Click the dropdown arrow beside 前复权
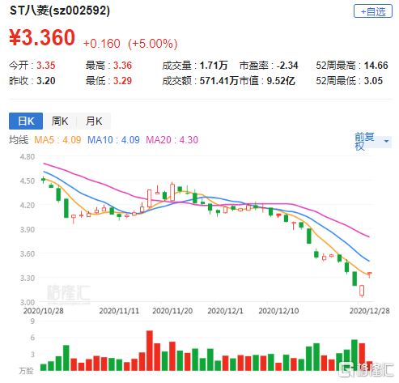Viewport: 399px width, 383px height. 386,141
